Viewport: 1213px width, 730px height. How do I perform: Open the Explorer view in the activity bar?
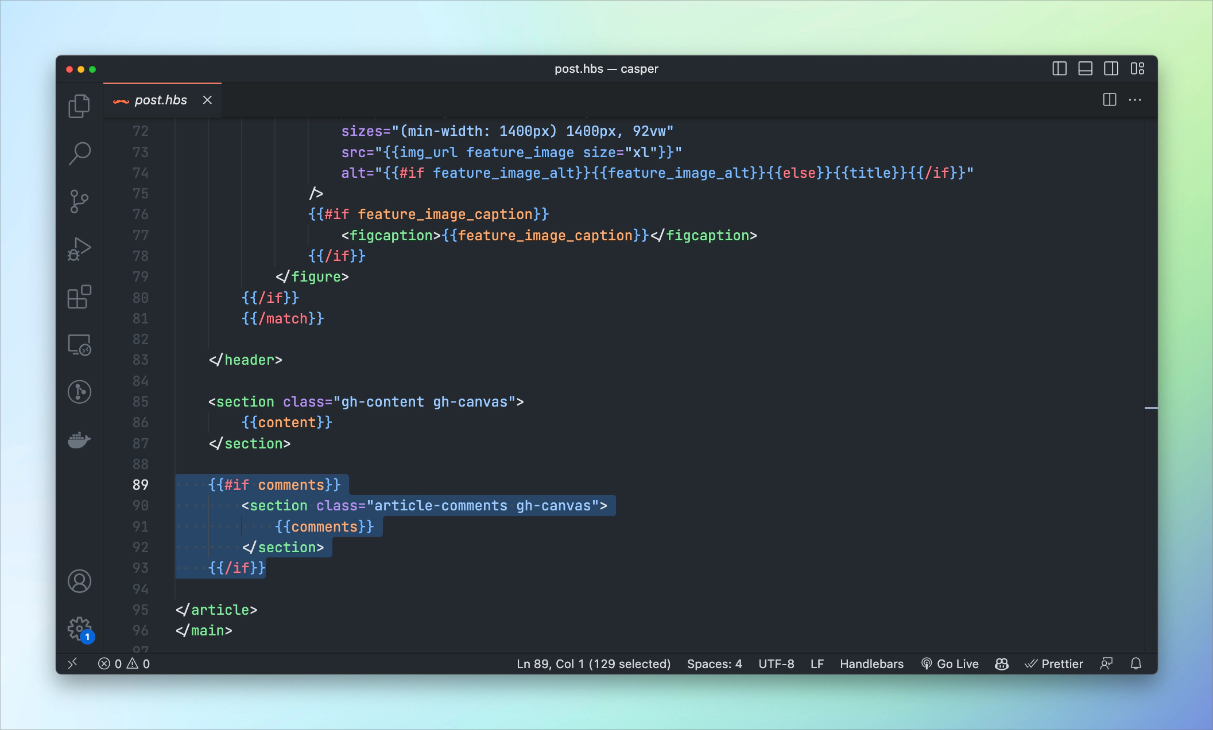[79, 106]
